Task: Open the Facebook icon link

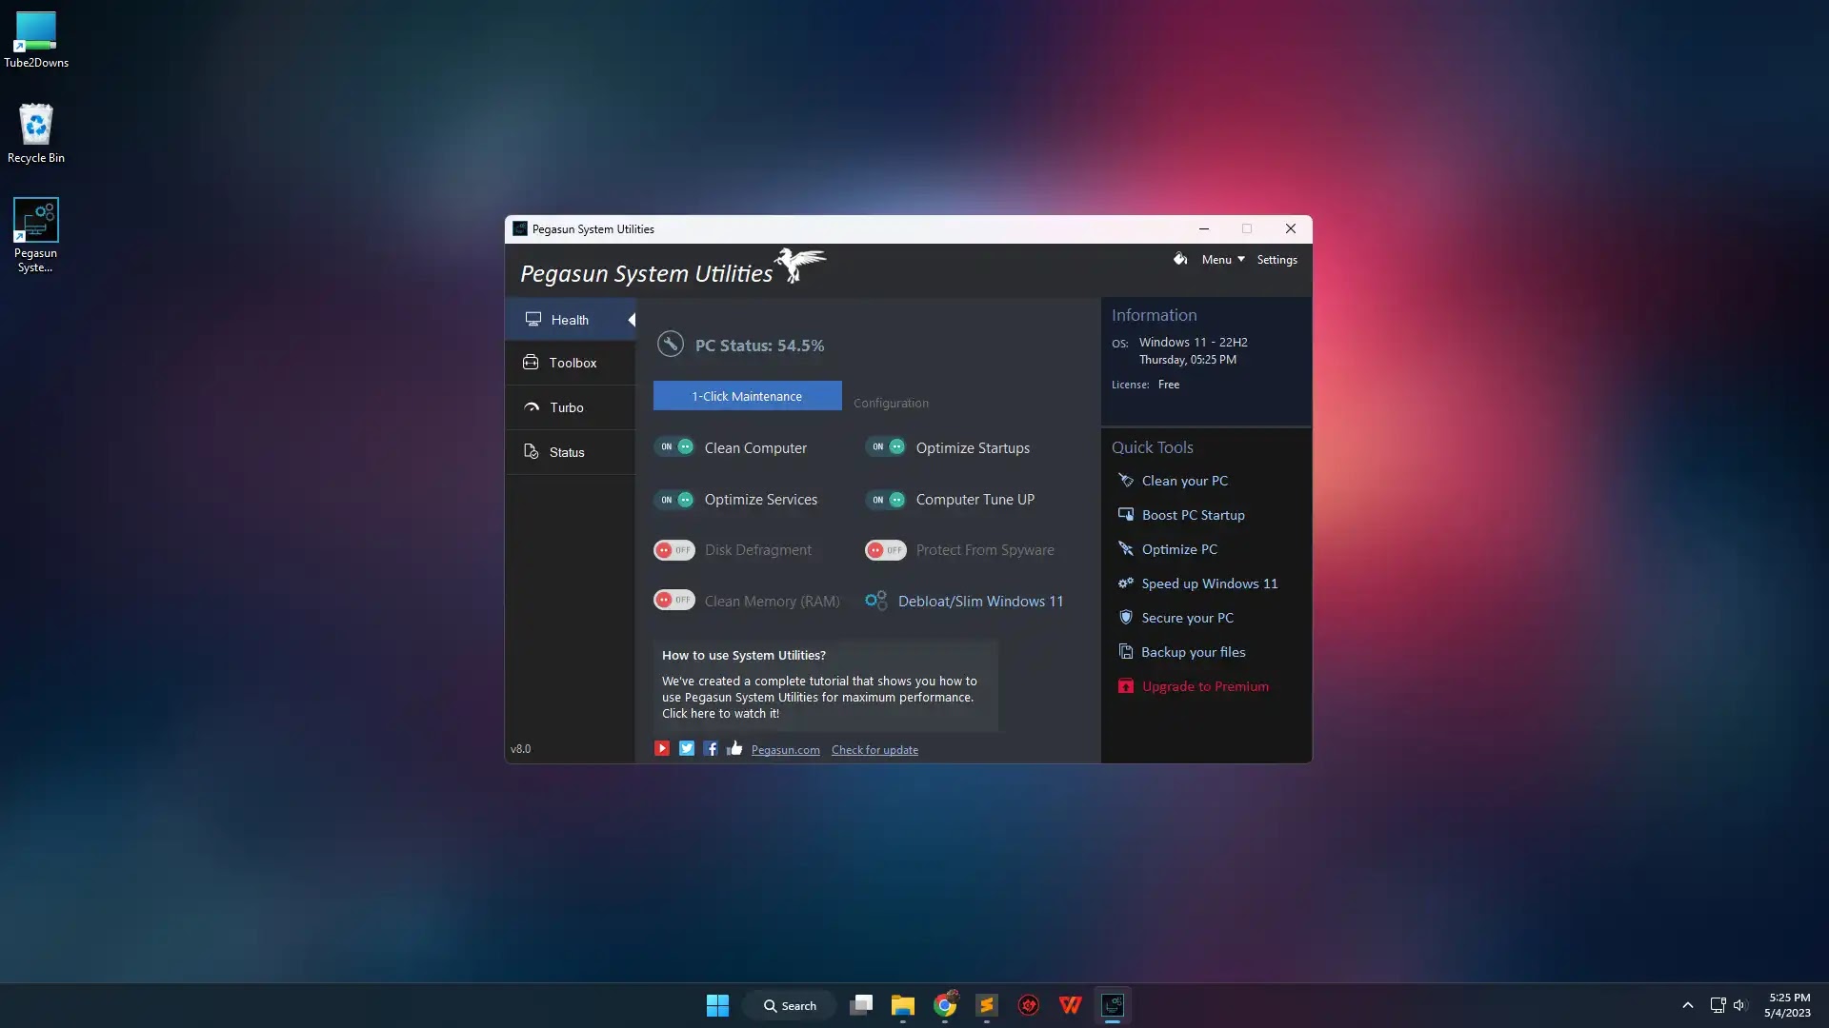Action: pyautogui.click(x=711, y=748)
